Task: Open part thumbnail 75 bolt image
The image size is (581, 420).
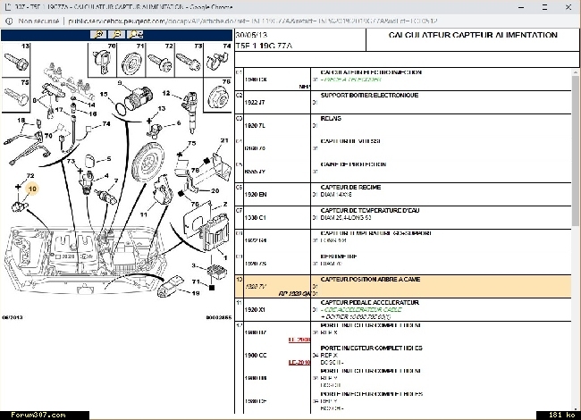Action: point(15,95)
